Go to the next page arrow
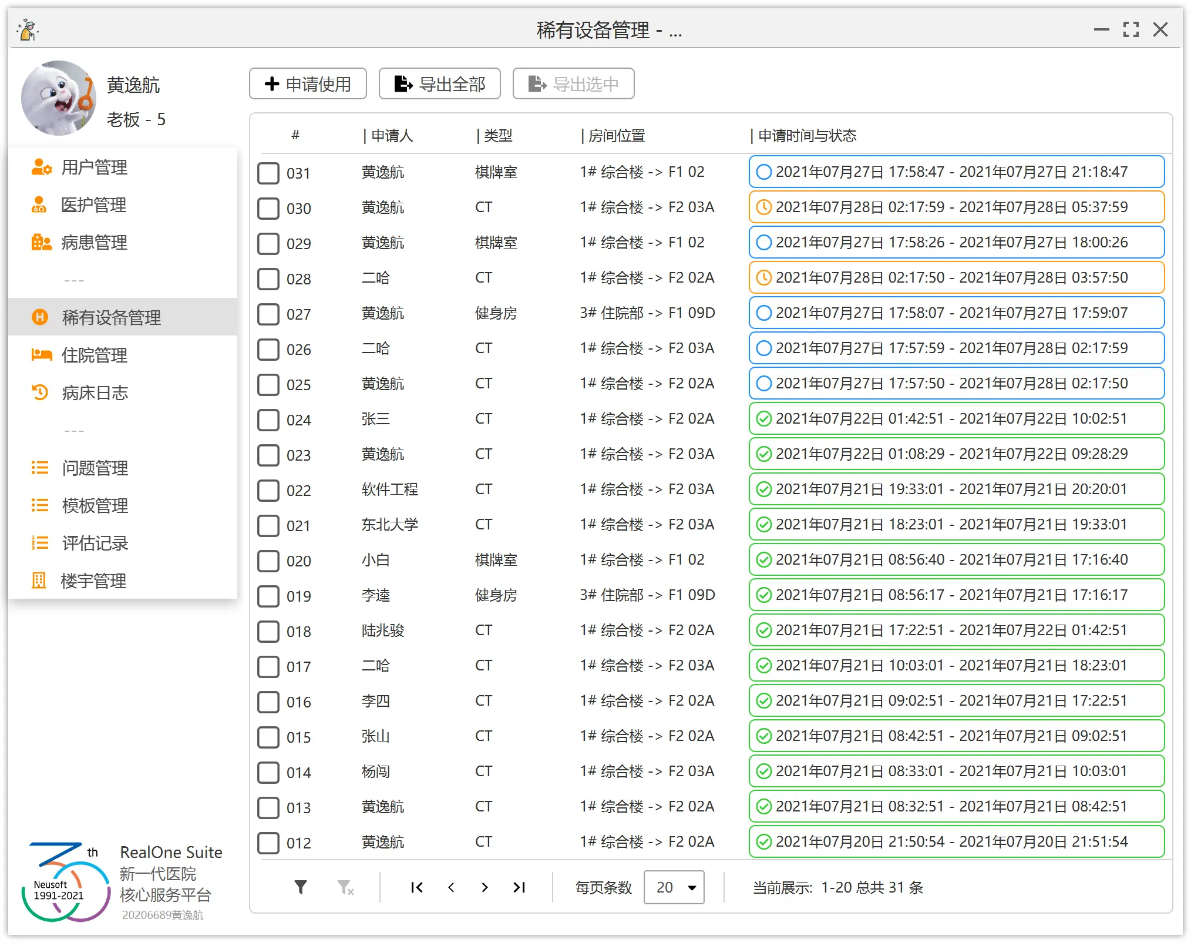Screen dimensions: 1191x946 click(x=485, y=887)
